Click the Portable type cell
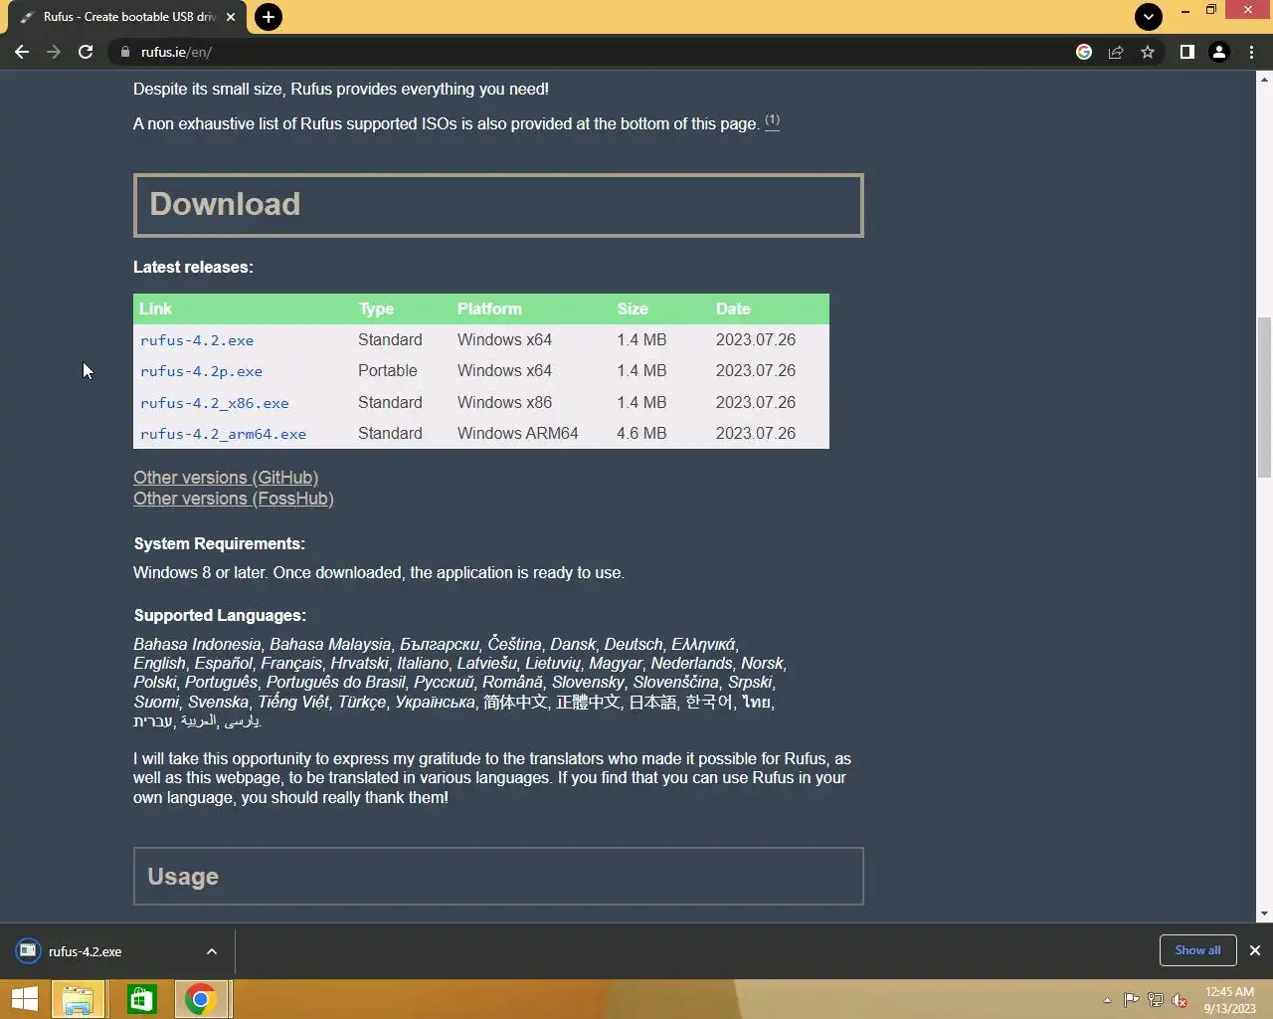Screen dimensions: 1273x1019 [x=388, y=370]
